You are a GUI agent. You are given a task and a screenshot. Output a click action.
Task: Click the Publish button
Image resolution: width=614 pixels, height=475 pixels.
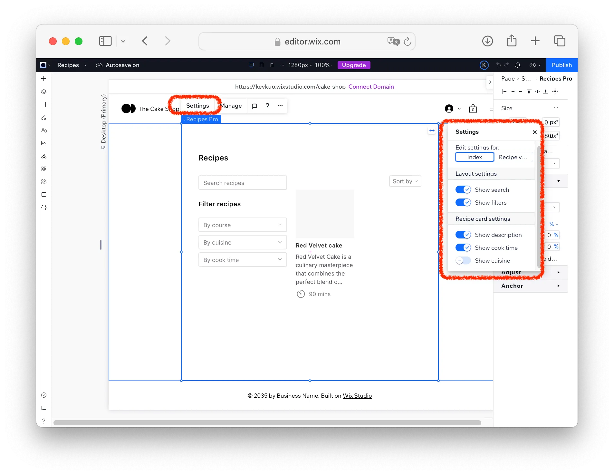pos(562,65)
